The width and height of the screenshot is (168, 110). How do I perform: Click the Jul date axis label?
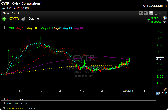[145, 91]
